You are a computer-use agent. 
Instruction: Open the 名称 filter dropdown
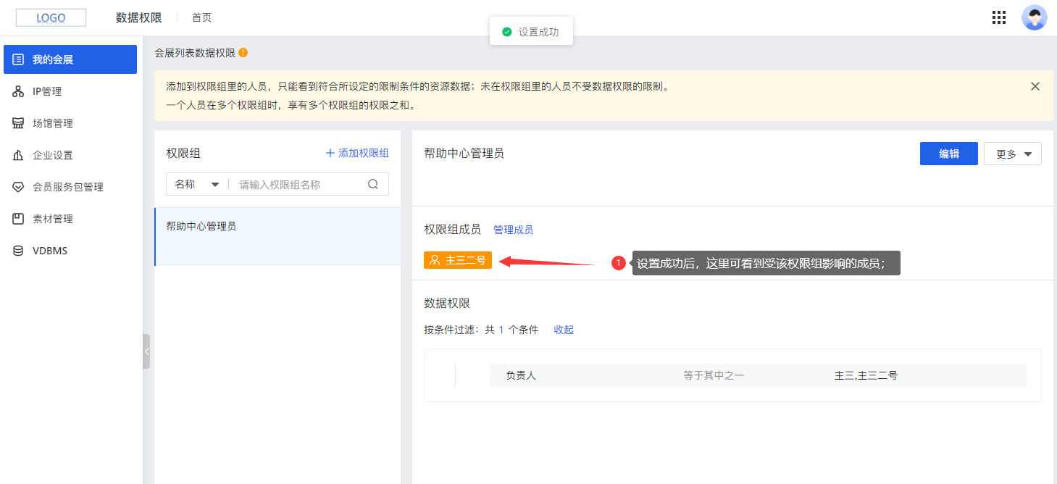point(196,184)
